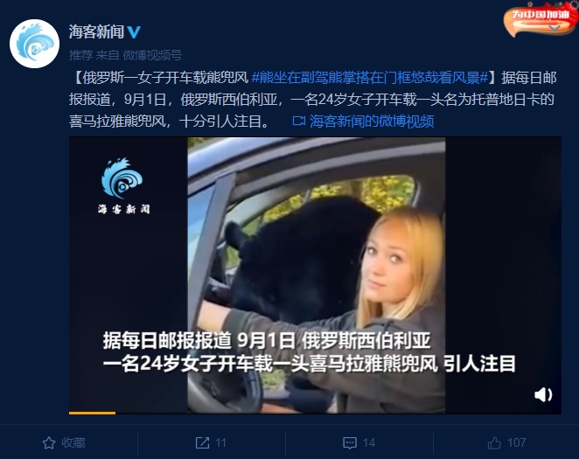Click the comment count 14

(x=369, y=442)
